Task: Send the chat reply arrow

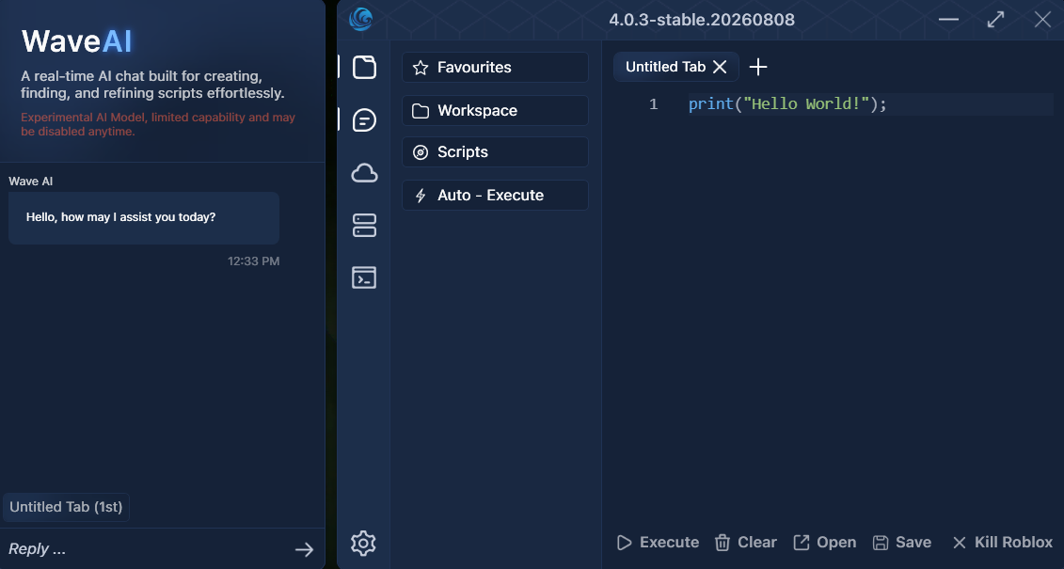Action: (x=305, y=549)
